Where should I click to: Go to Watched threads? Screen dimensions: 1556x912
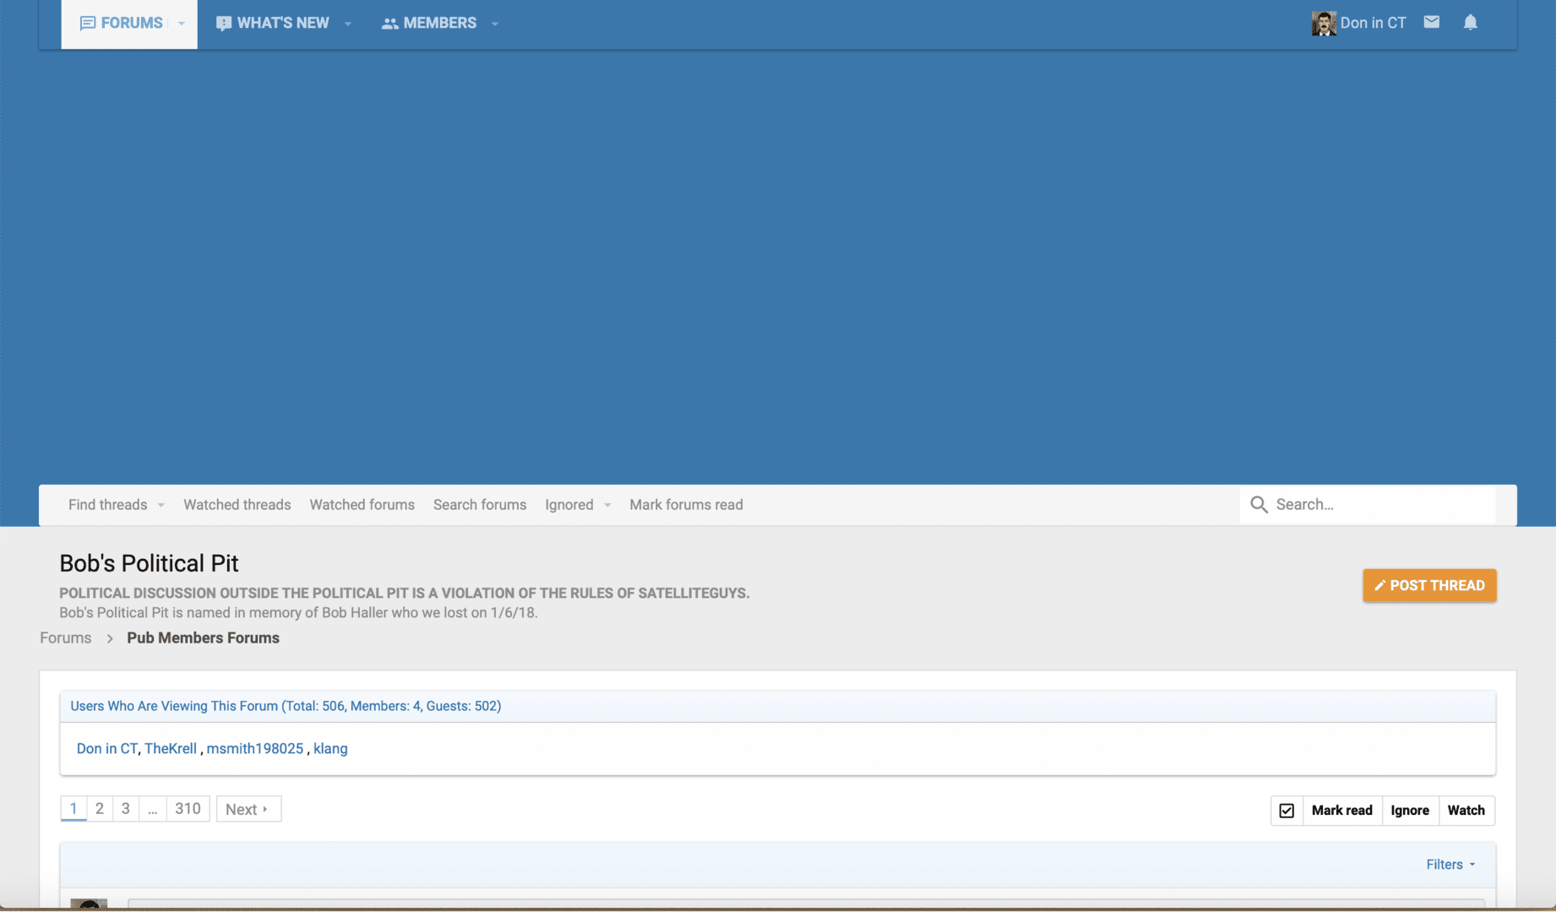pyautogui.click(x=237, y=504)
